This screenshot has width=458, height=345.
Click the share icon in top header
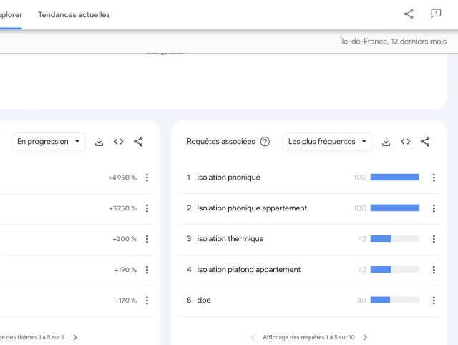409,14
